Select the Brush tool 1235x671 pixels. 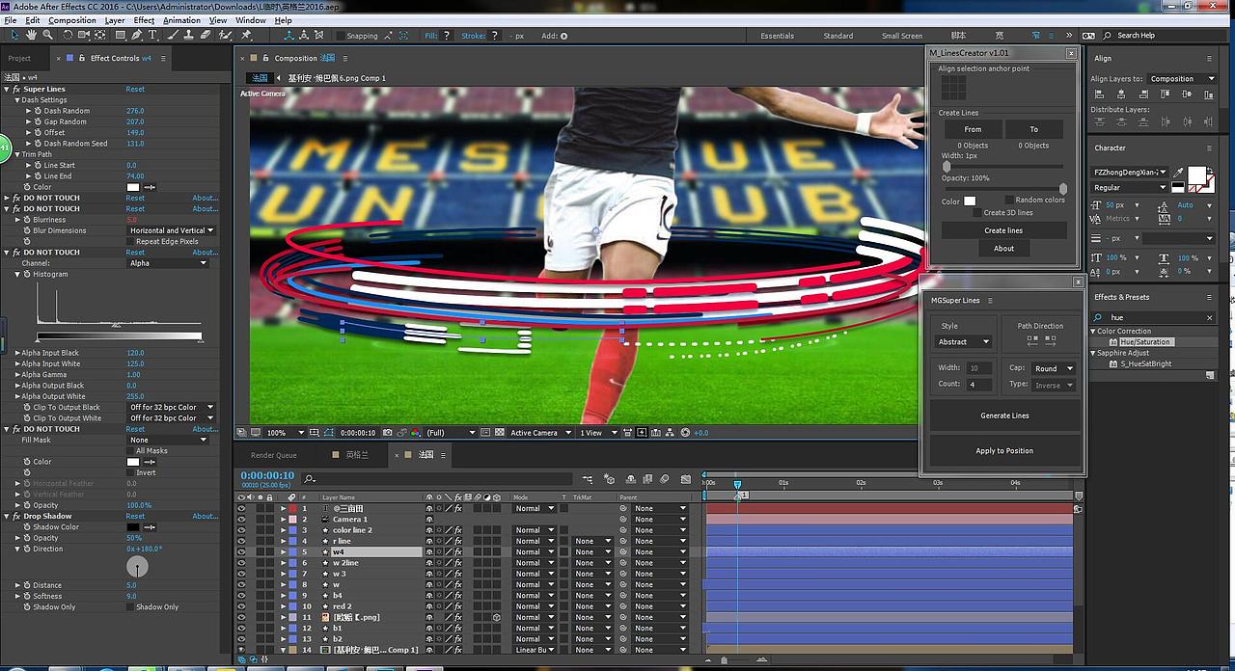[x=173, y=35]
